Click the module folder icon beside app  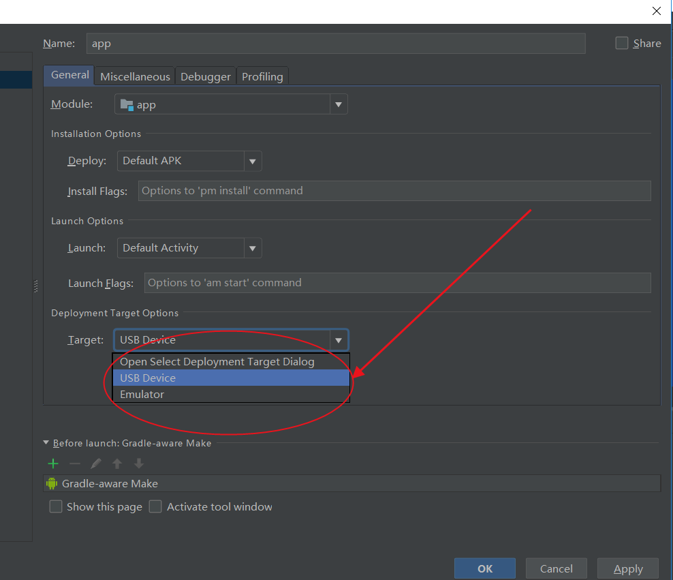[x=127, y=105]
